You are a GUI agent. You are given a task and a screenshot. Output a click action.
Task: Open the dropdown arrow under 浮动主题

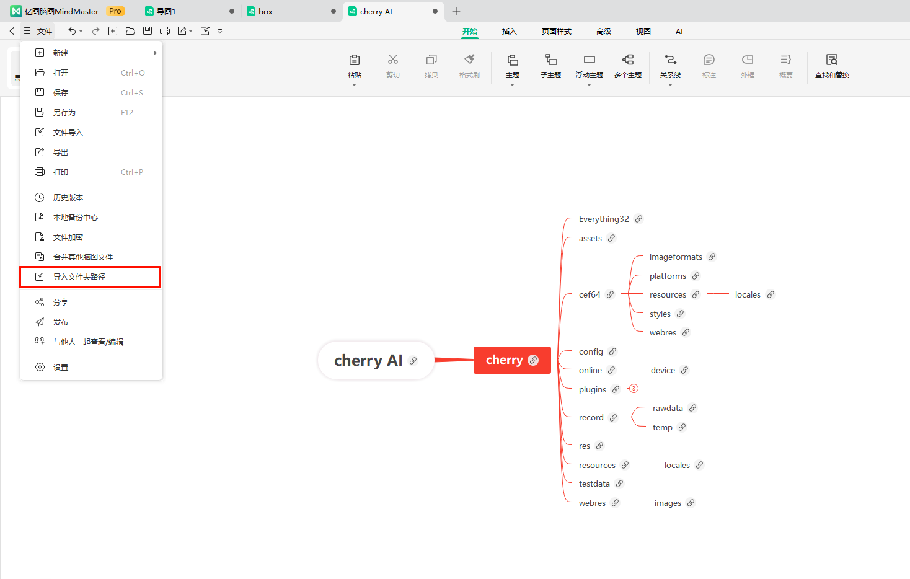(x=590, y=85)
